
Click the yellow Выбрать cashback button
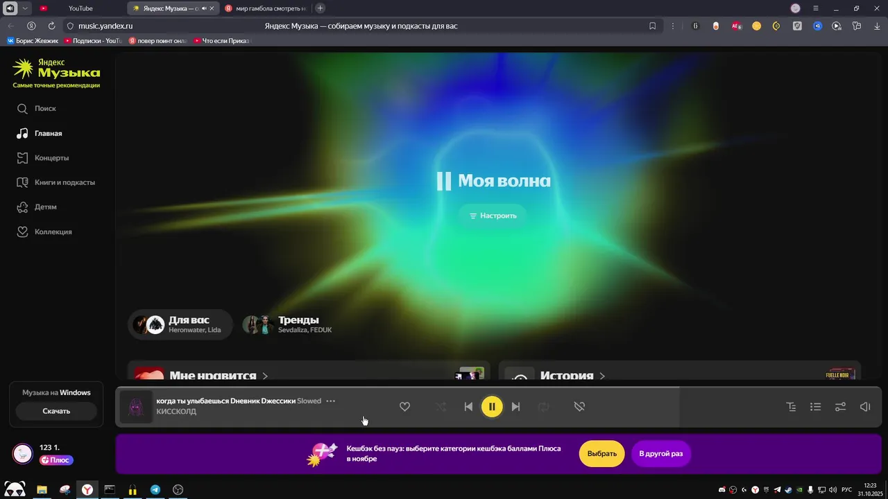602,454
